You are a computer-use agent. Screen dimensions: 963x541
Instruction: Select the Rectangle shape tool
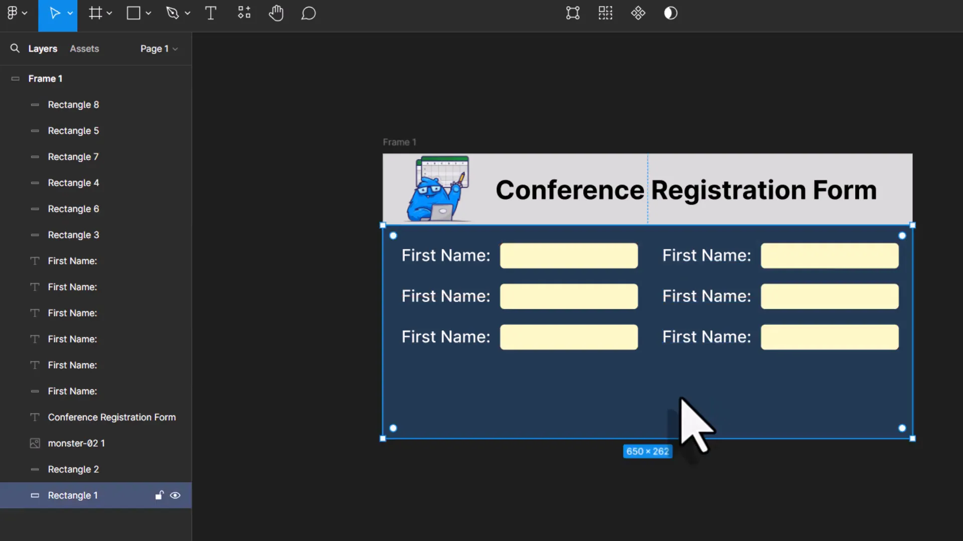tap(134, 13)
